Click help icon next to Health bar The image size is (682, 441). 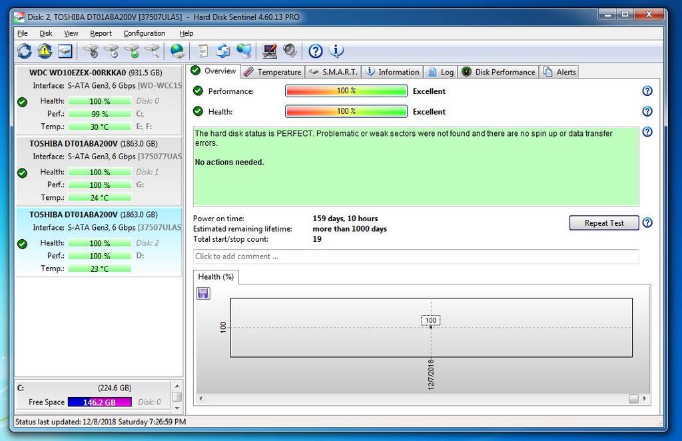pos(647,111)
